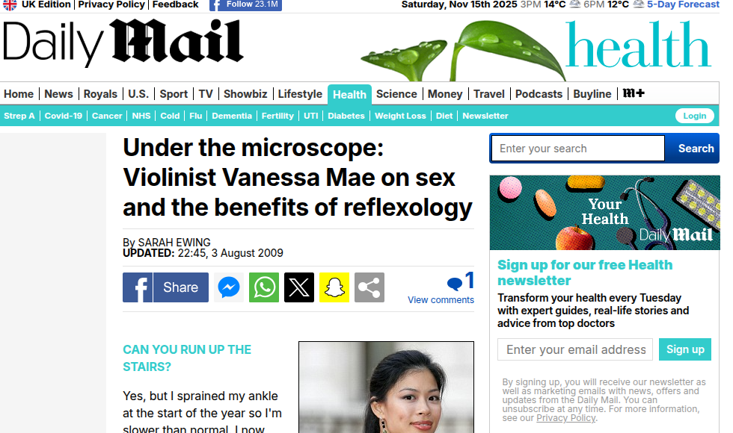Share via Messenger icon
The image size is (733, 433).
(229, 287)
